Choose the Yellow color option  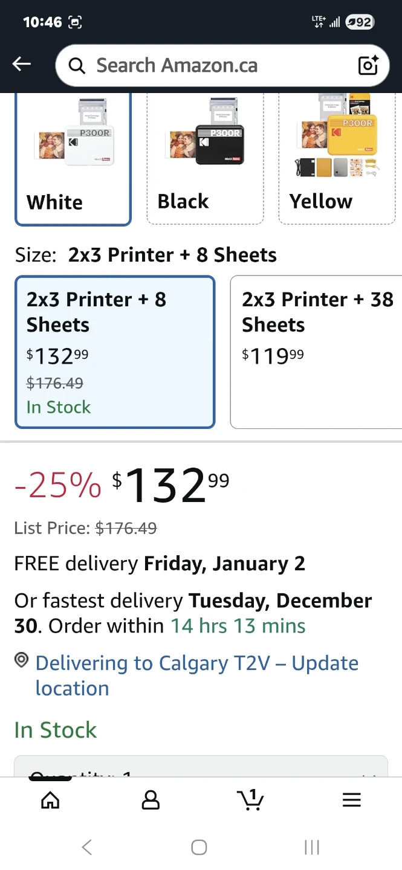point(337,160)
